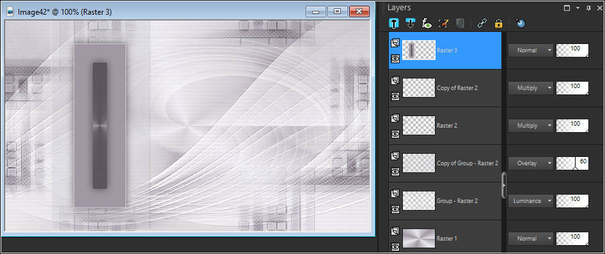
Task: Click the blue highlight-on-hover icon
Action: (x=521, y=24)
